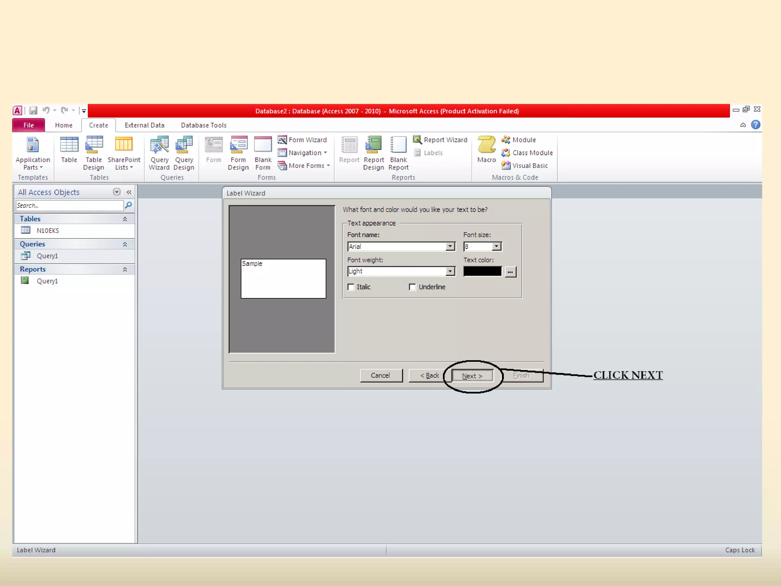This screenshot has width=781, height=586.
Task: Click the Next button
Action: coord(472,376)
